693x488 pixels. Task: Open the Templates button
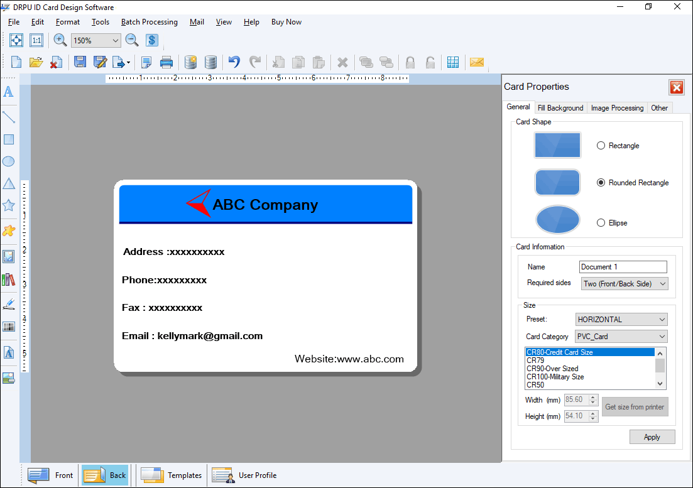click(171, 475)
